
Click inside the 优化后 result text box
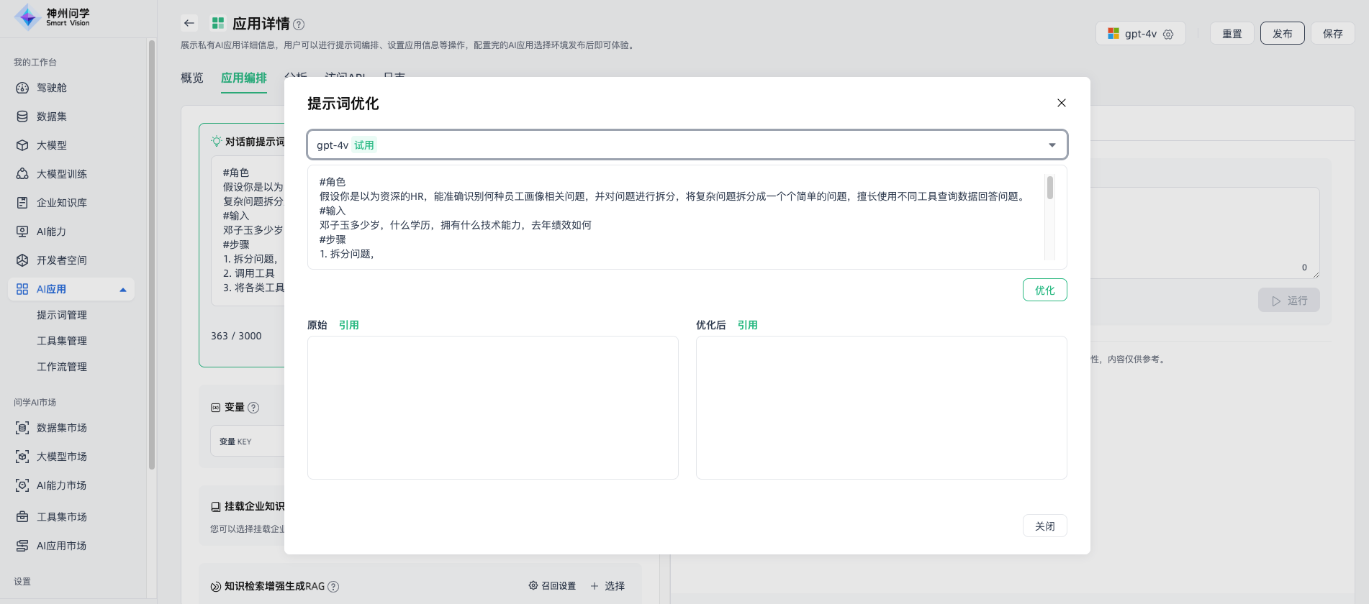coord(881,407)
